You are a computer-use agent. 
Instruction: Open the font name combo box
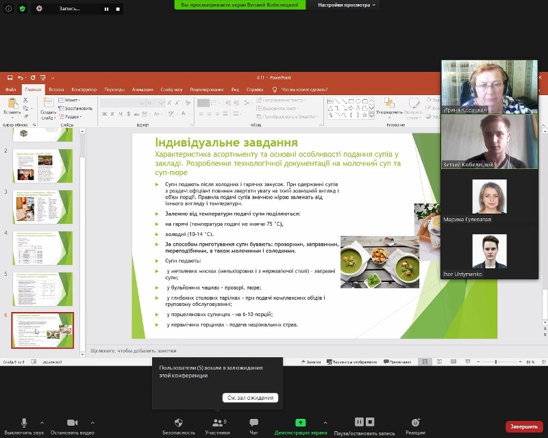point(123,103)
